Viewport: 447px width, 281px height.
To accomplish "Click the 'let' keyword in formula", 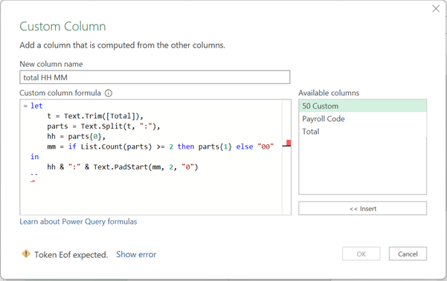I will tap(36, 106).
